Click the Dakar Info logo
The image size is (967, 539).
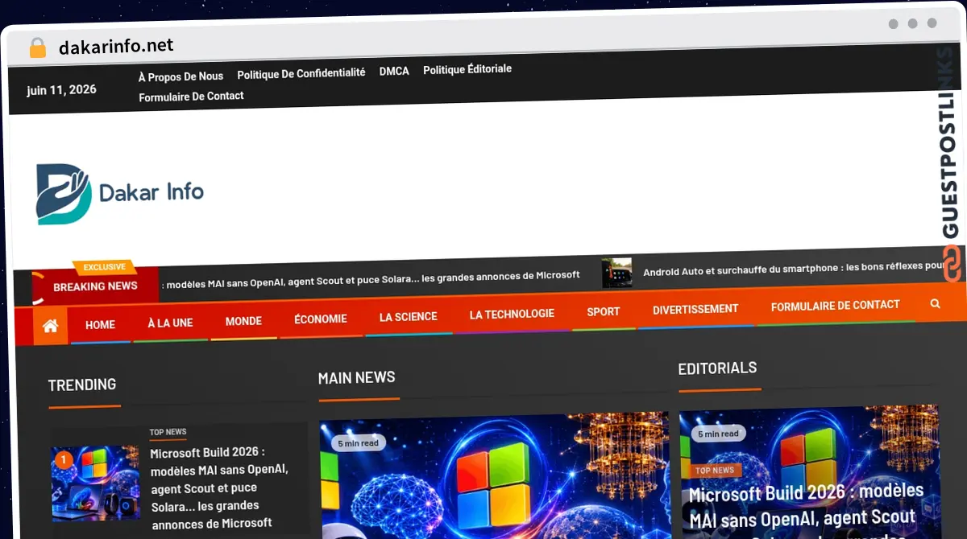(119, 193)
